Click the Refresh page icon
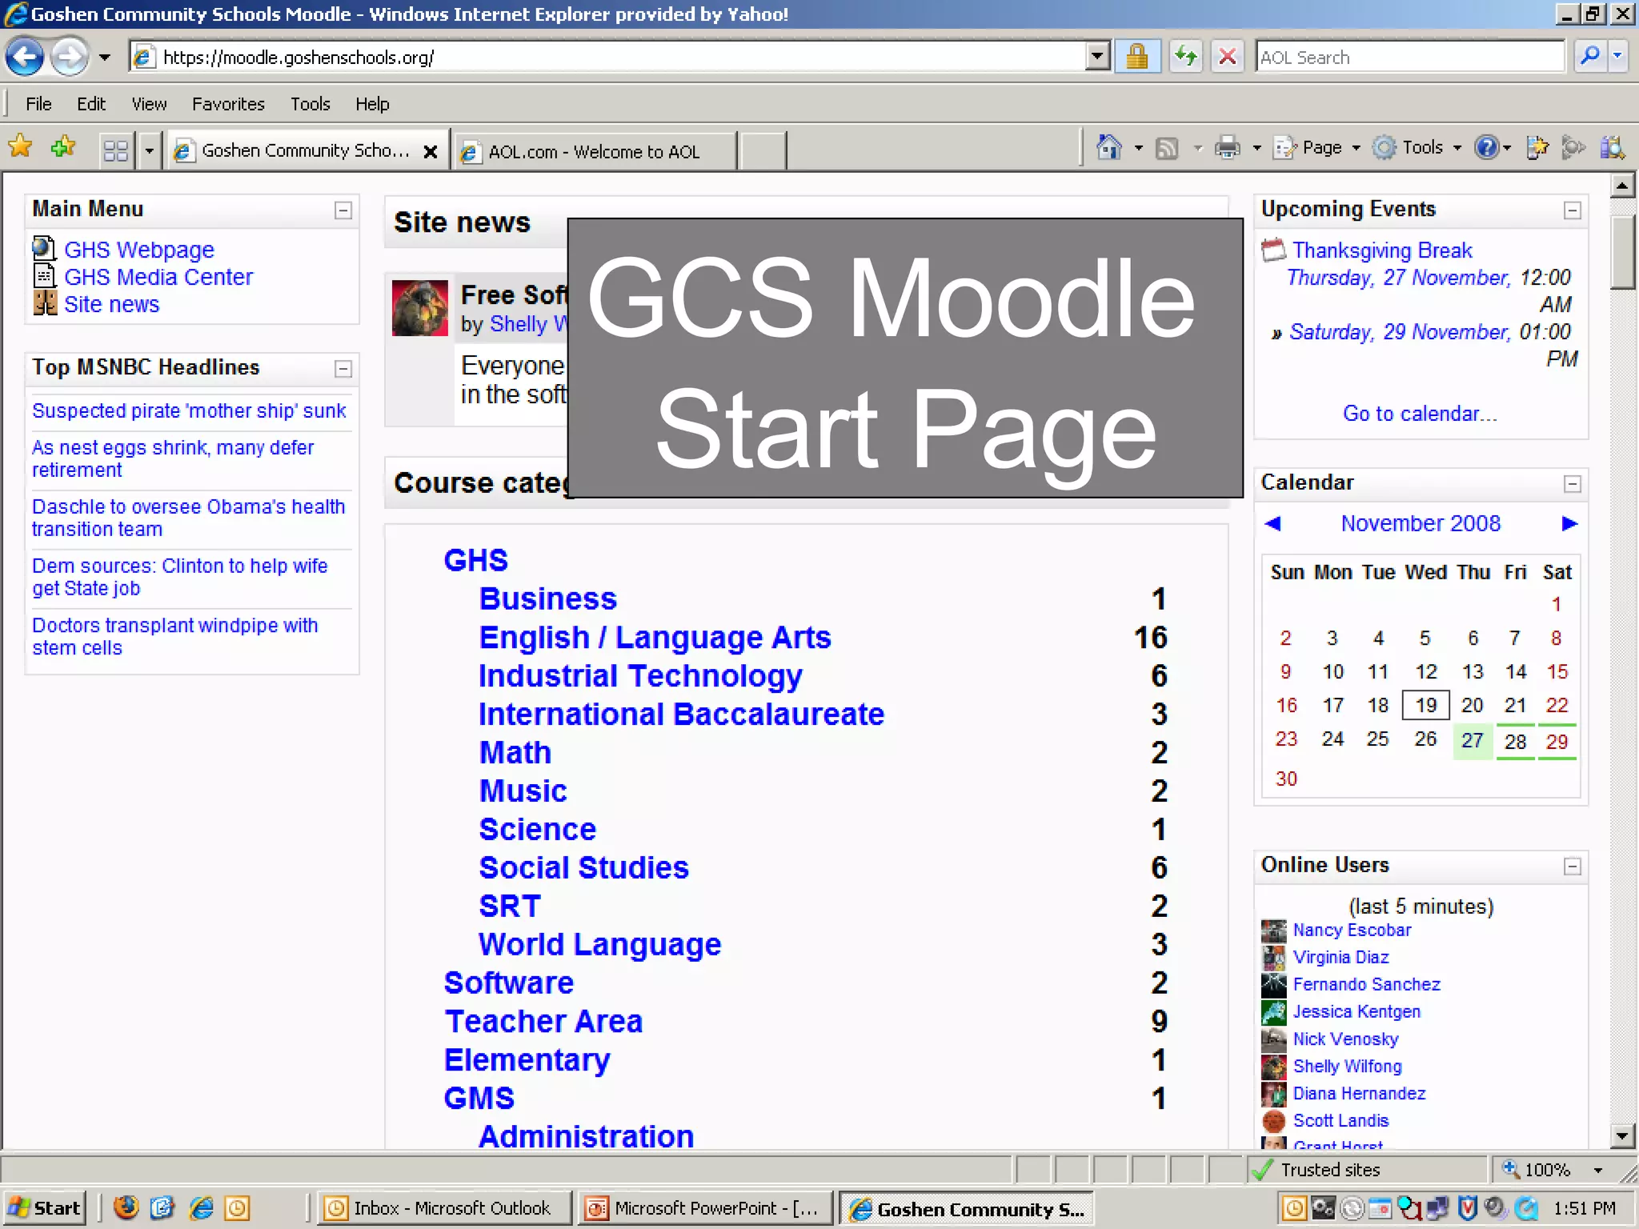Image resolution: width=1639 pixels, height=1229 pixels. [x=1186, y=57]
